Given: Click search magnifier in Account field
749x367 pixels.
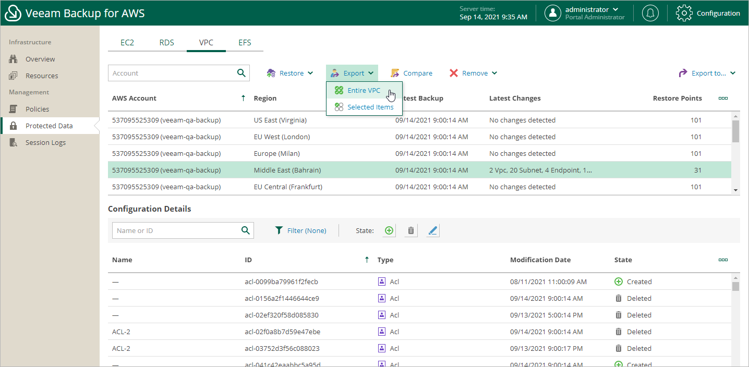Looking at the screenshot, I should (x=241, y=73).
